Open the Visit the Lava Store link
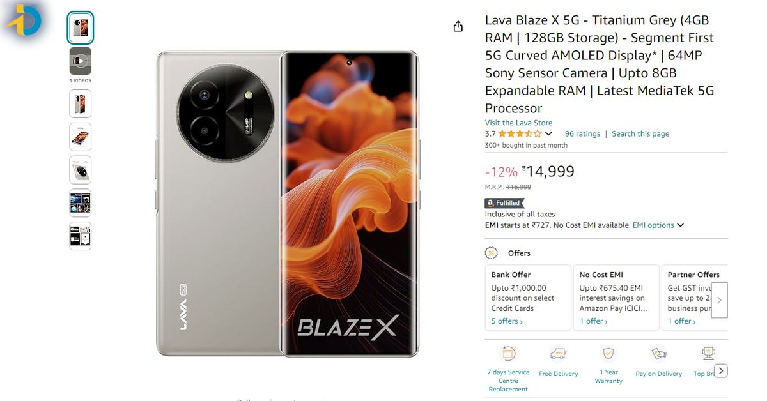The width and height of the screenshot is (767, 401). click(518, 123)
